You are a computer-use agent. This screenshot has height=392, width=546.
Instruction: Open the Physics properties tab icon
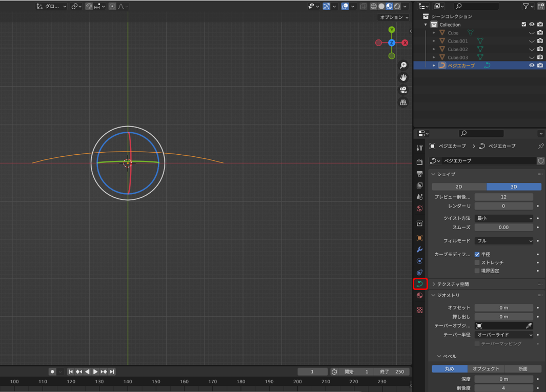(x=419, y=261)
